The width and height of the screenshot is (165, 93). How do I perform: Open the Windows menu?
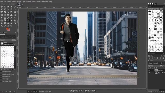coord(45,2)
